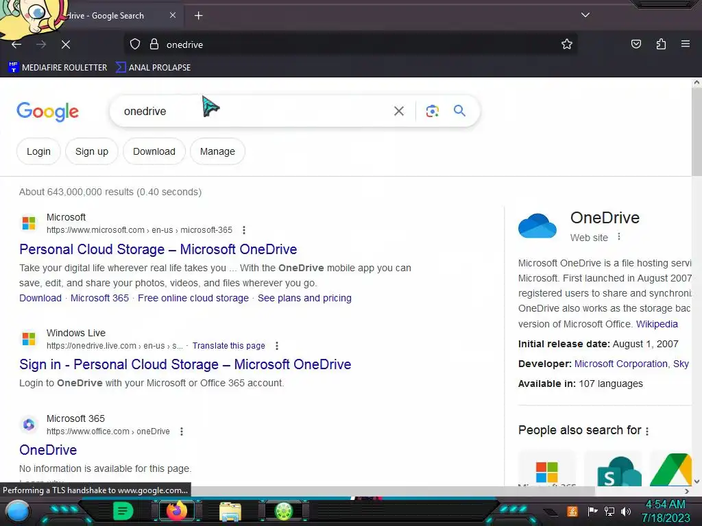
Task: Select the Download filter chip
Action: point(154,151)
